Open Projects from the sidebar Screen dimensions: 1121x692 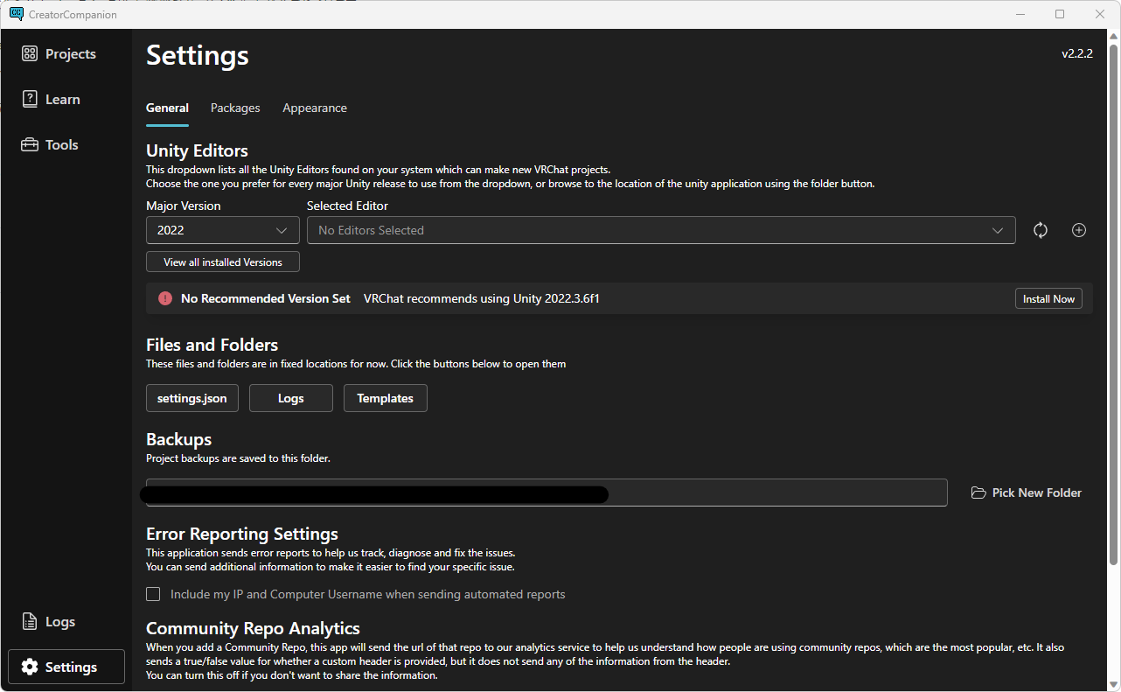[59, 54]
